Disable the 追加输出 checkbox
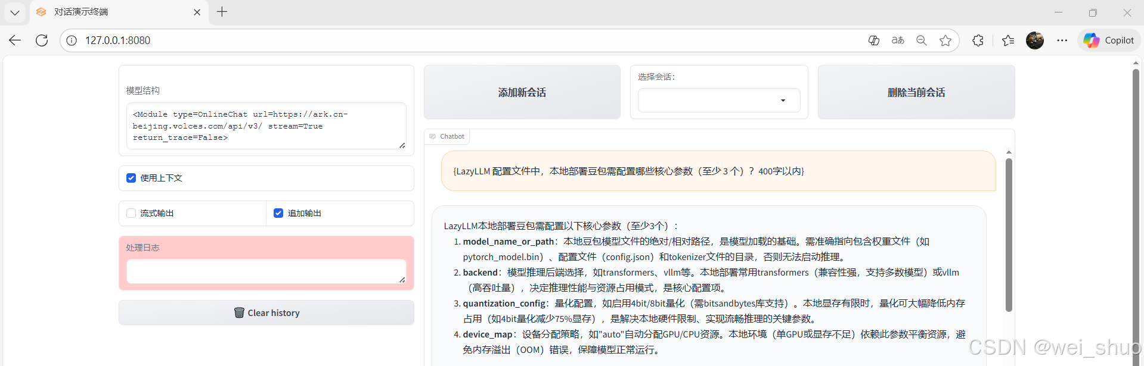Image resolution: width=1144 pixels, height=366 pixels. pyautogui.click(x=278, y=213)
